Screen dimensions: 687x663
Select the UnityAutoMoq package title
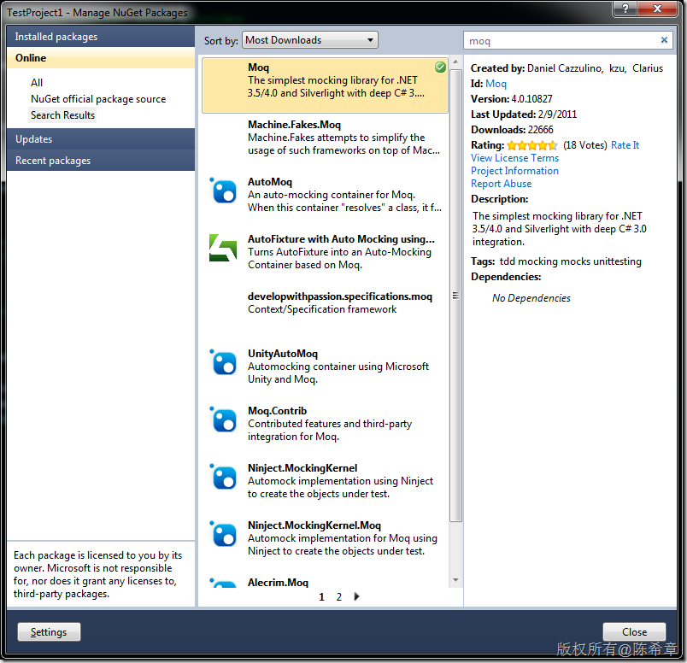click(283, 354)
